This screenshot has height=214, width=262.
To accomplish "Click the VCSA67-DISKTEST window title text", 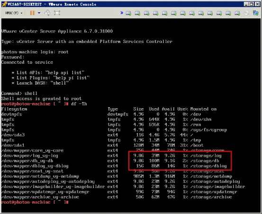I will click(x=52, y=4).
